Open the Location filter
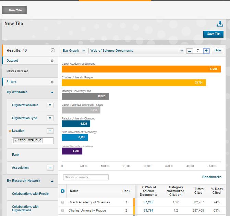 pyautogui.click(x=18, y=131)
